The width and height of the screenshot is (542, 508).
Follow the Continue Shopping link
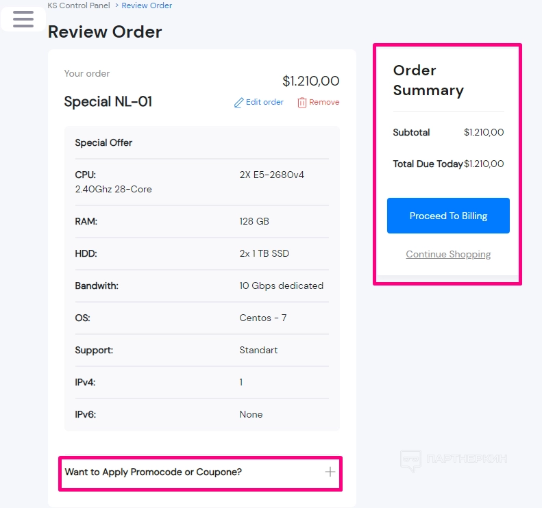(448, 254)
